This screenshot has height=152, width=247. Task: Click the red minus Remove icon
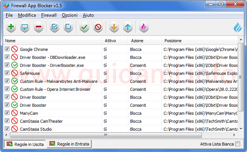[x=39, y=27]
